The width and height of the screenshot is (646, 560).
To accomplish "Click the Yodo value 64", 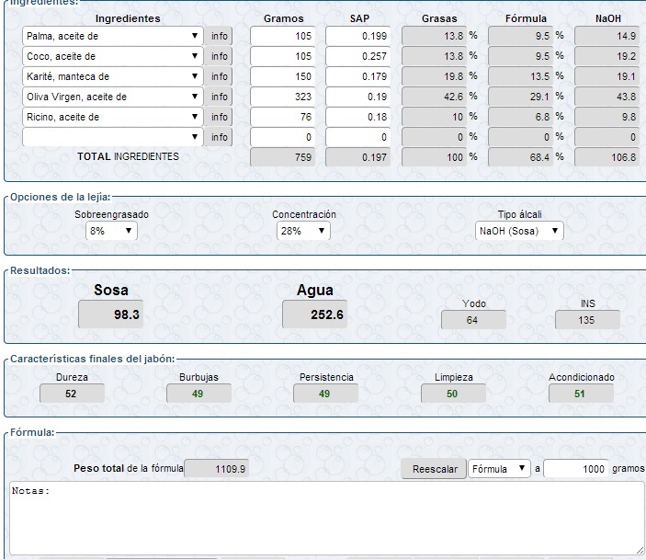I will pyautogui.click(x=473, y=320).
